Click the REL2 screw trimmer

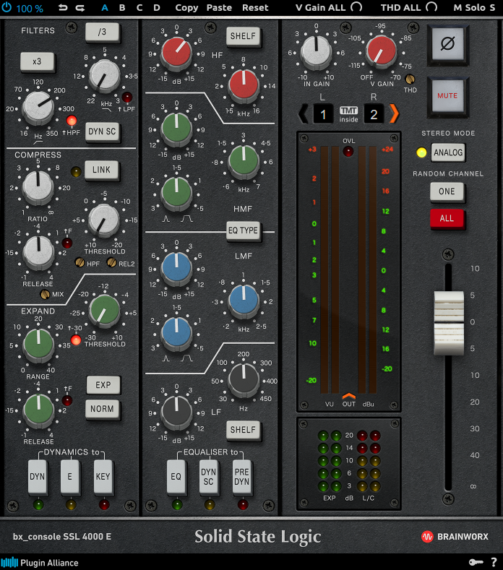pos(111,262)
